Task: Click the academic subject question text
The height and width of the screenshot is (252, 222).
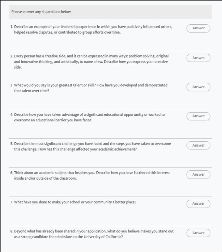Action: 92,176
